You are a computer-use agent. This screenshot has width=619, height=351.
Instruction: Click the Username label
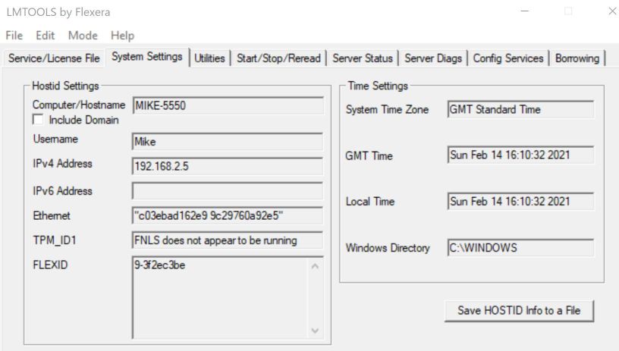pos(55,139)
